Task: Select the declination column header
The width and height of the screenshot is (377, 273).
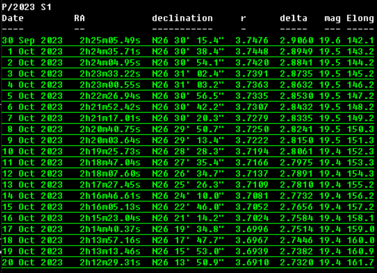Action: point(182,18)
